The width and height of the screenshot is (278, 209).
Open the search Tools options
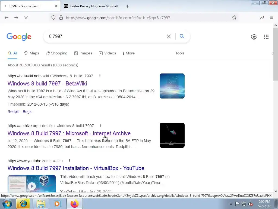tap(180, 53)
